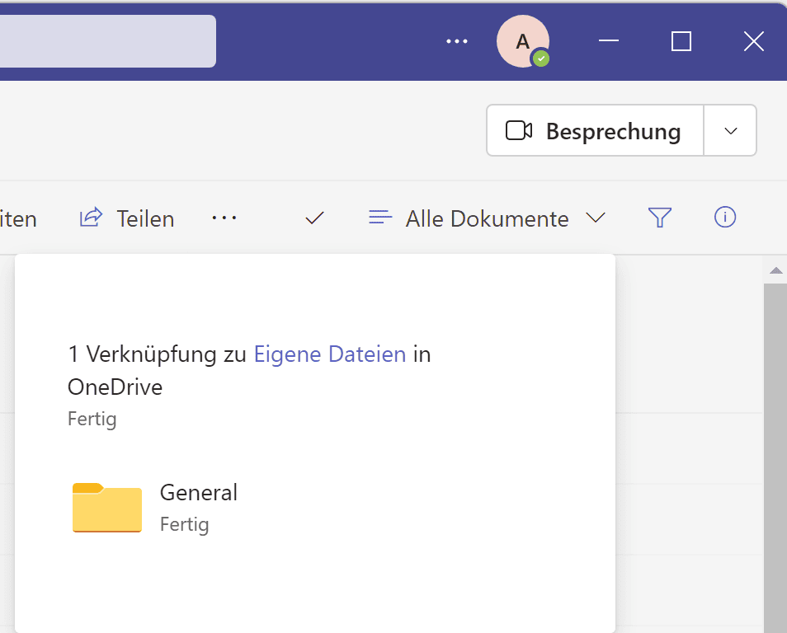This screenshot has width=787, height=633.
Task: Follow the Eigene Dateien link
Action: [329, 354]
